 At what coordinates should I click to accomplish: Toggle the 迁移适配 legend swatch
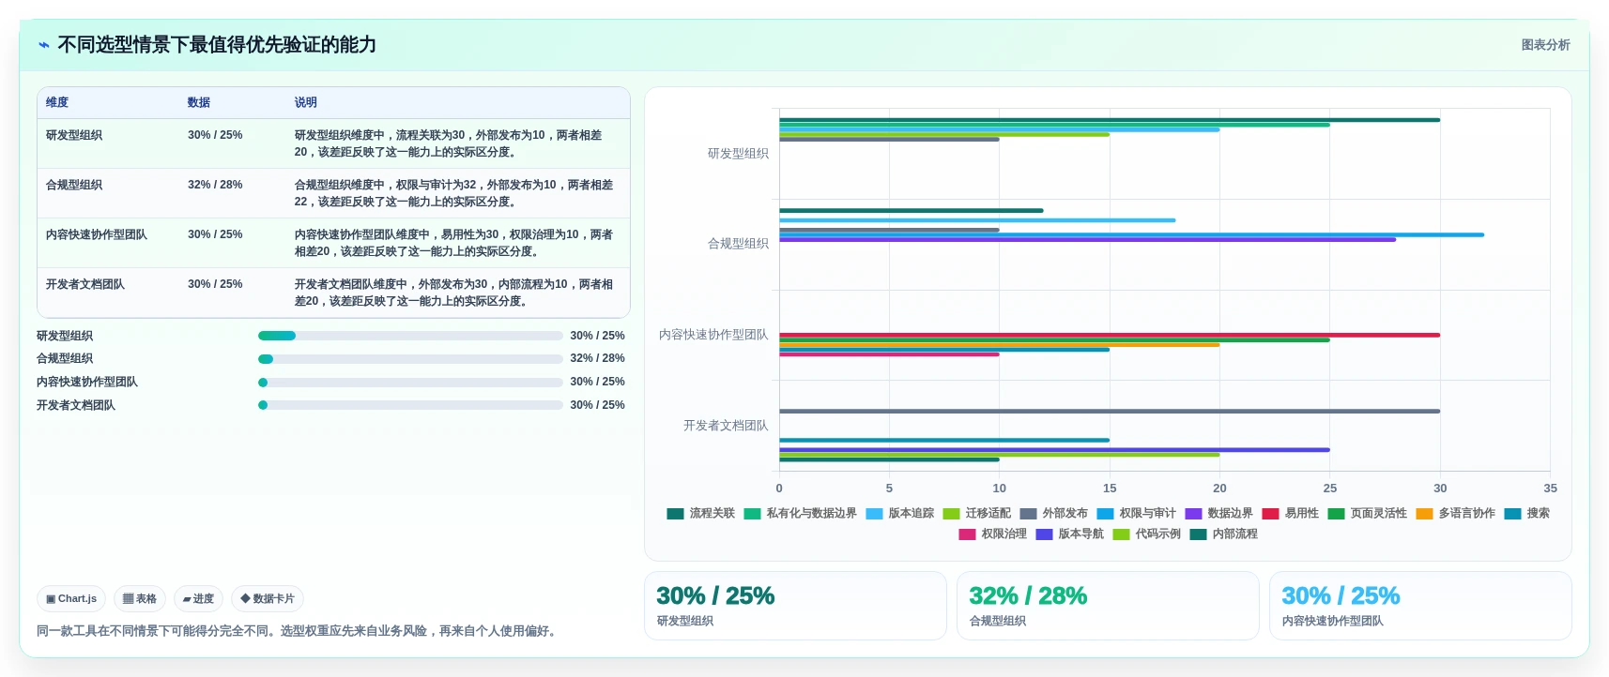tap(952, 514)
